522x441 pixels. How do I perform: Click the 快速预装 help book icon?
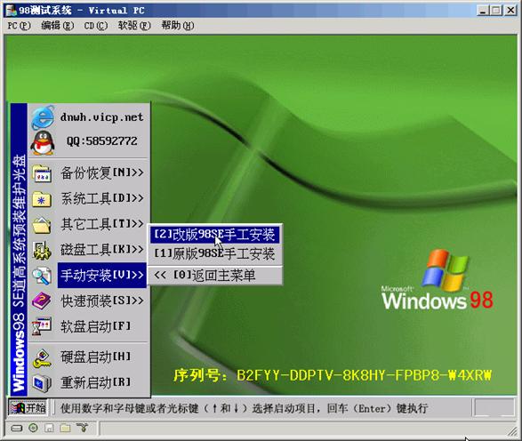tap(42, 301)
